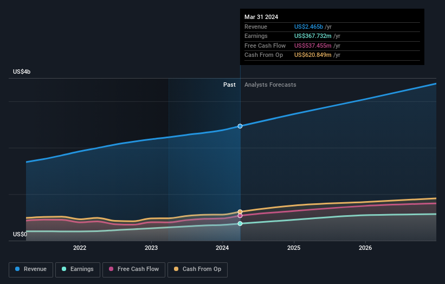This screenshot has height=284, width=445.
Task: Click the orange Cash From Op legend dot
Action: point(176,269)
